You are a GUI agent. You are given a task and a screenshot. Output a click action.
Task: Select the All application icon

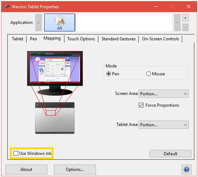(60, 22)
